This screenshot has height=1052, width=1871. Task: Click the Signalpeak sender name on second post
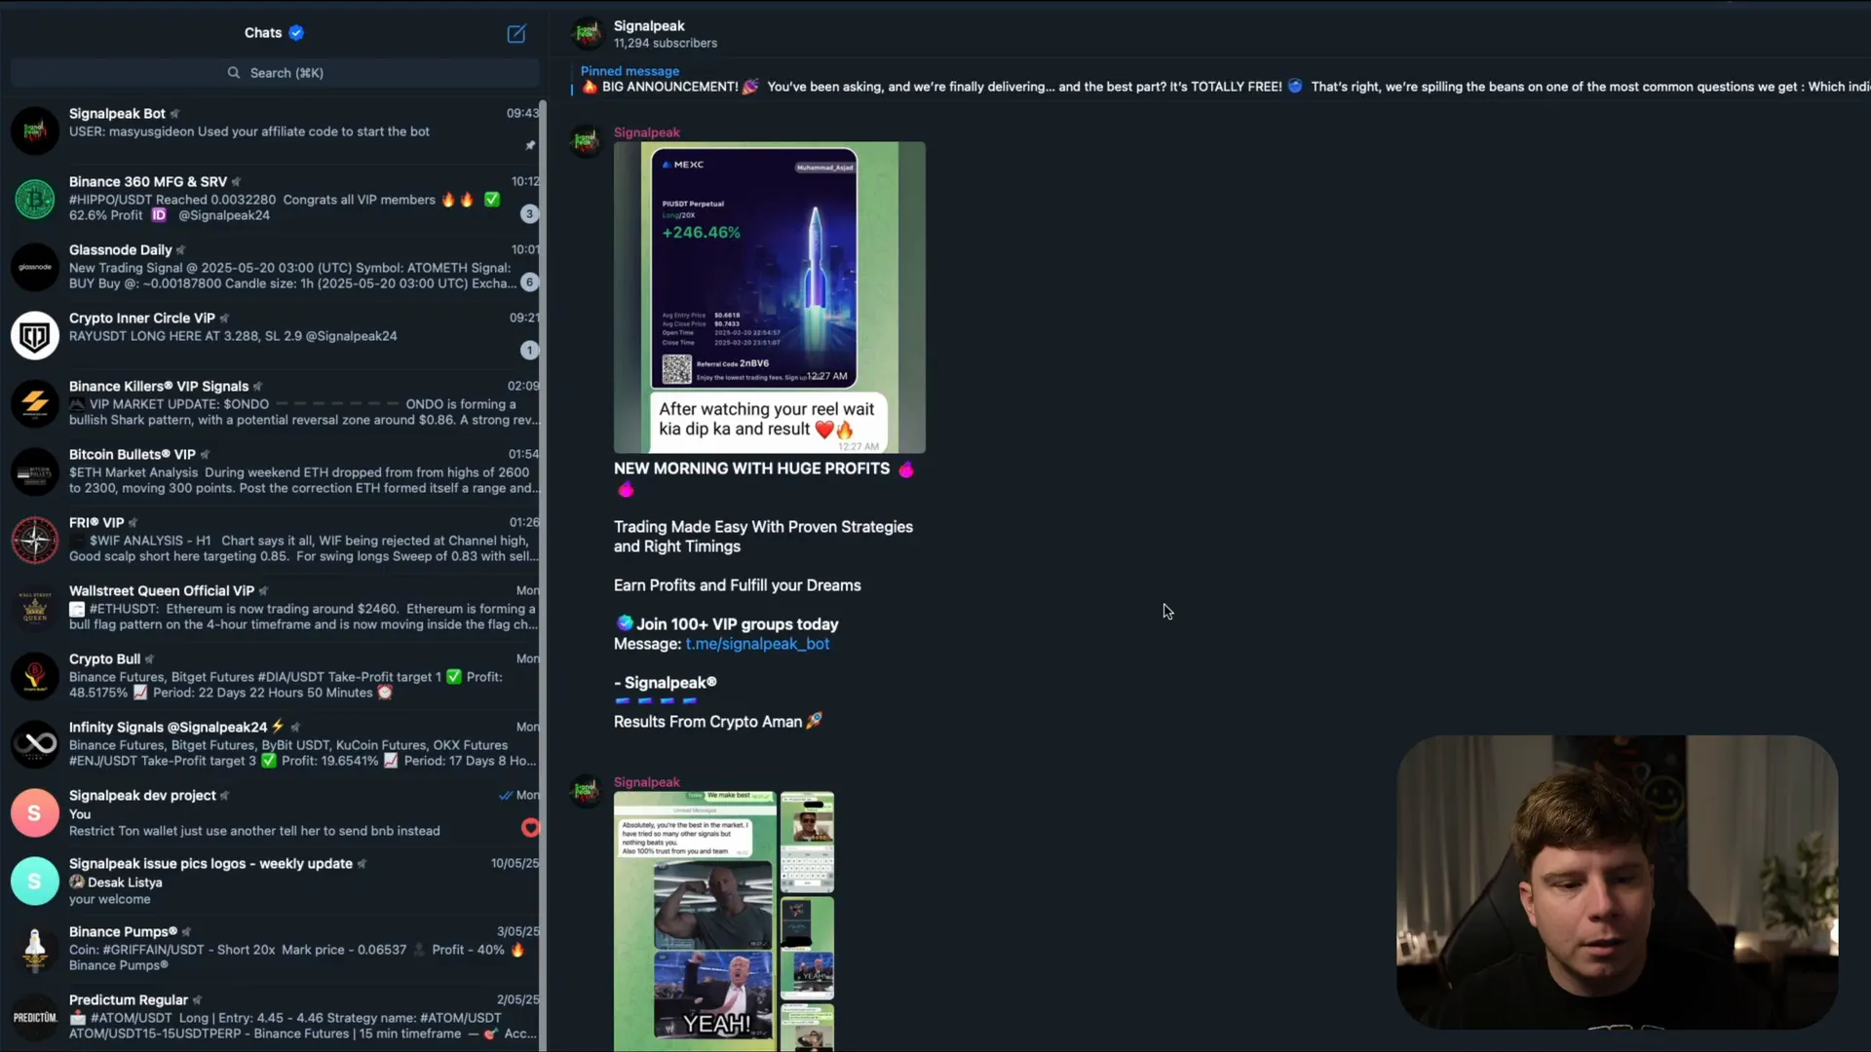click(x=647, y=782)
